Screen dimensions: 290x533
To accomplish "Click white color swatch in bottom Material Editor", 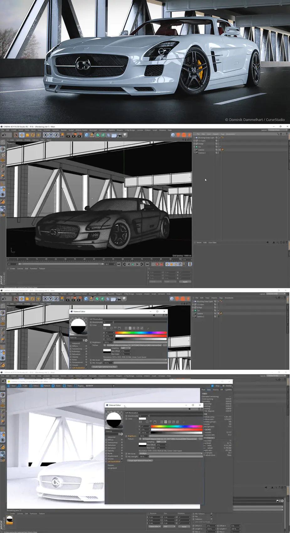I will (142, 418).
